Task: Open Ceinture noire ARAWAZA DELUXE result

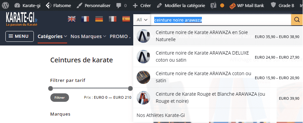Action: click(x=218, y=57)
